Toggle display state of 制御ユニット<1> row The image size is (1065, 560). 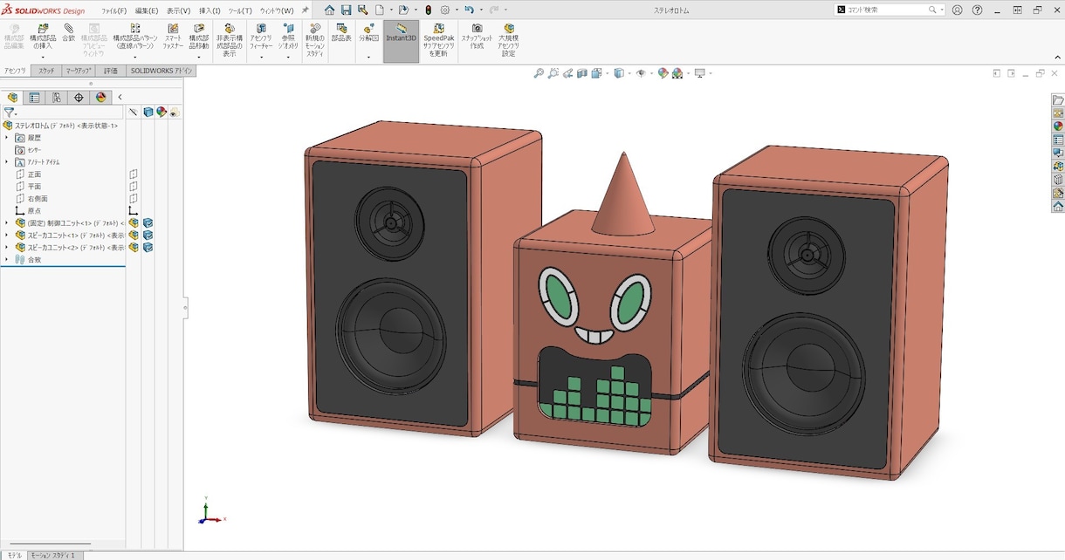[x=148, y=223]
